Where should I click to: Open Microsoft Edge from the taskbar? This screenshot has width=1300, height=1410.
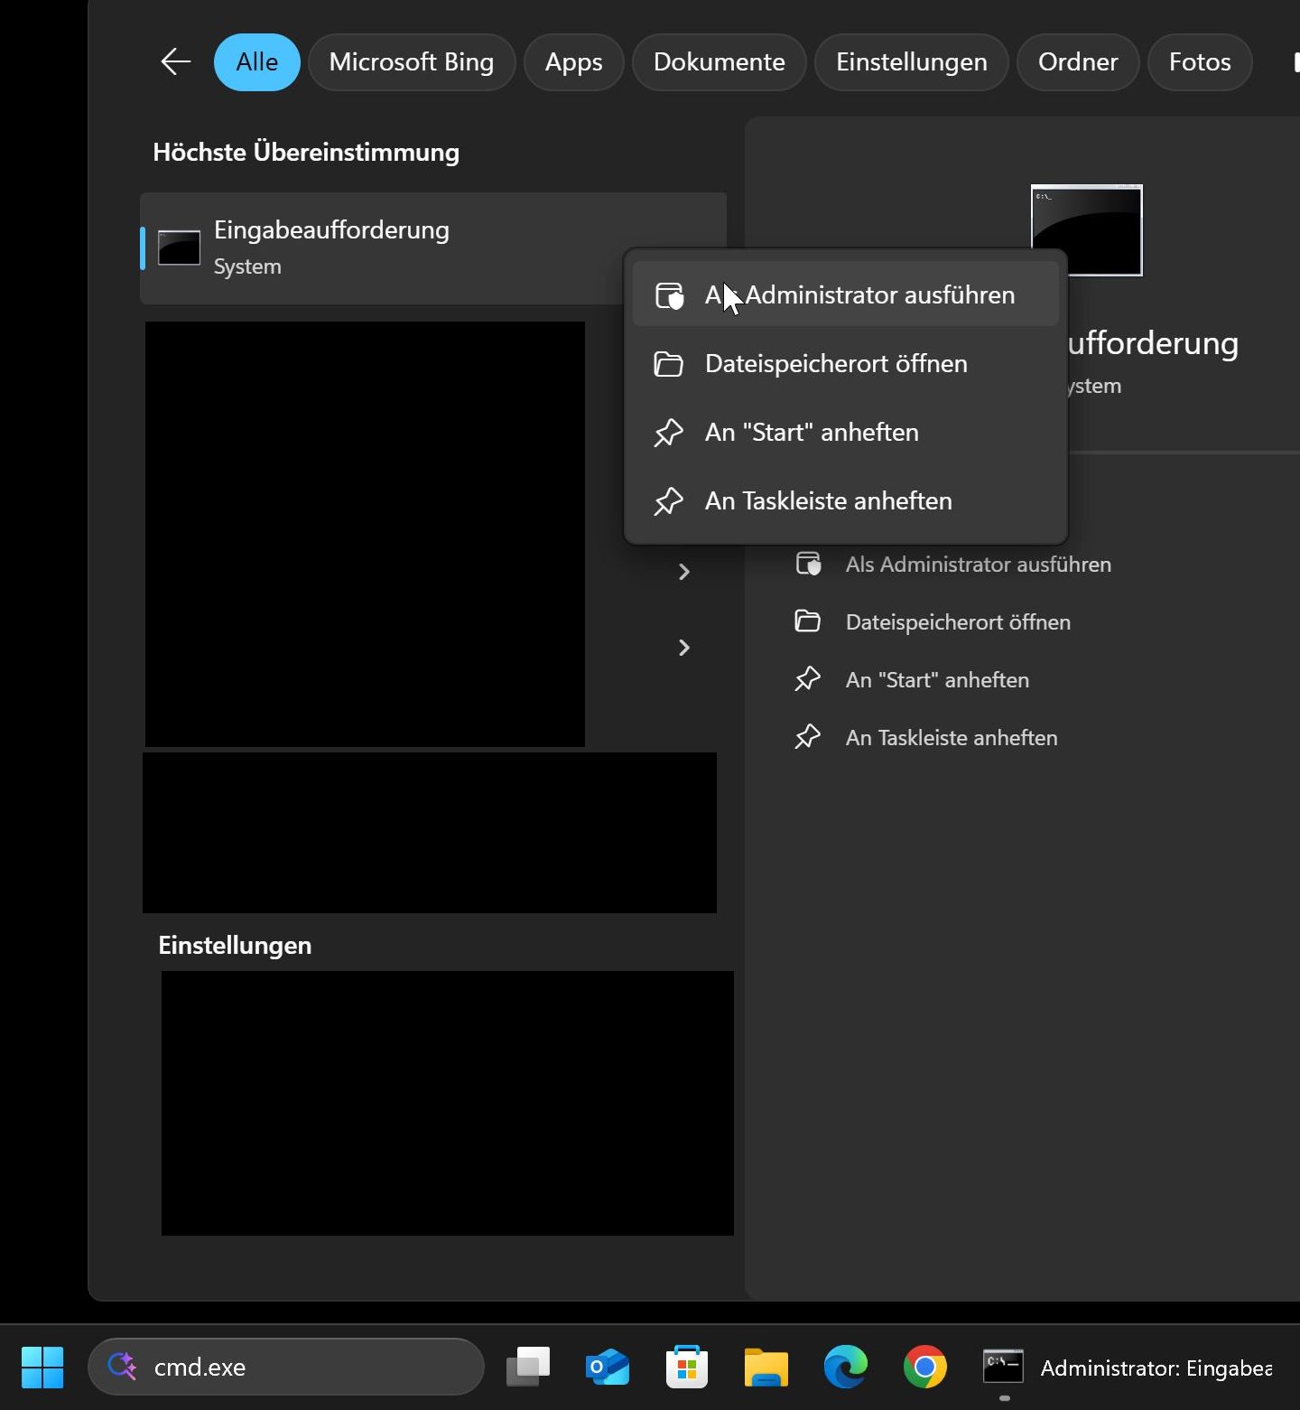(x=845, y=1367)
